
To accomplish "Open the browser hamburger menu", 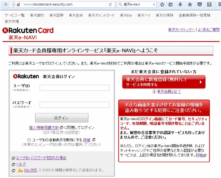I will tap(219, 4).
